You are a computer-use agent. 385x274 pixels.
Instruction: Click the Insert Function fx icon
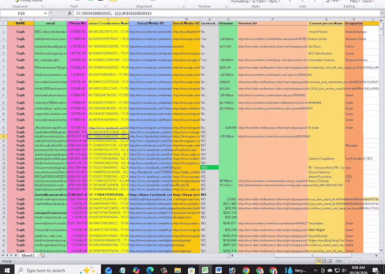point(70,13)
